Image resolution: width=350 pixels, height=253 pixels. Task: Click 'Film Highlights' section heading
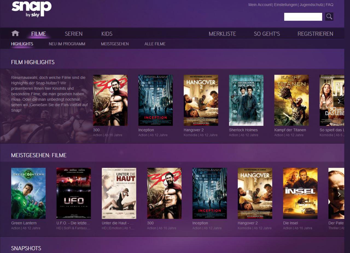click(x=33, y=62)
